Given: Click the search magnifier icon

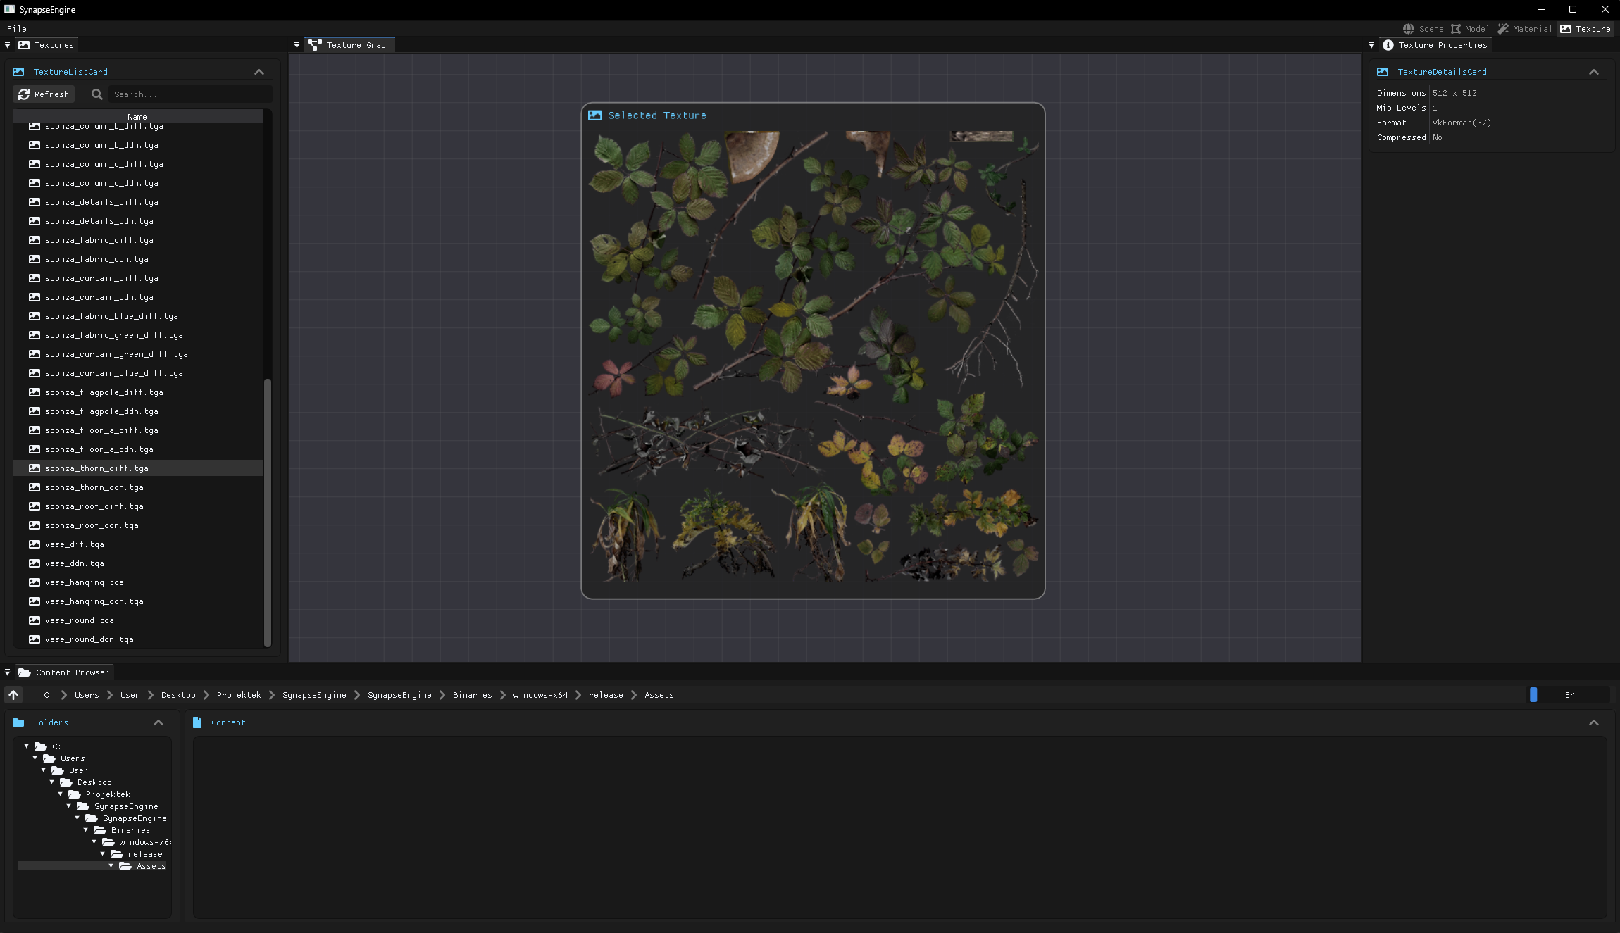Looking at the screenshot, I should (97, 94).
